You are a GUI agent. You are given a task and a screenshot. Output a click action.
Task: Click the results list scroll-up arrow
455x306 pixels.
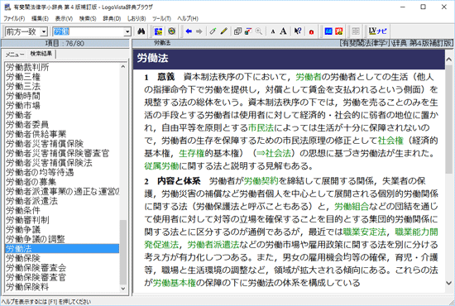pyautogui.click(x=123, y=67)
